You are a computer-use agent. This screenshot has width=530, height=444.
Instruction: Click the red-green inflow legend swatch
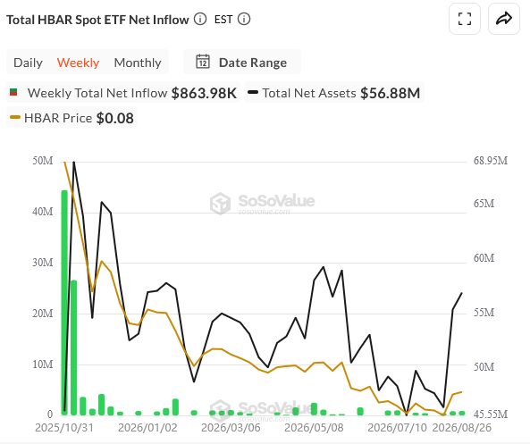13,92
